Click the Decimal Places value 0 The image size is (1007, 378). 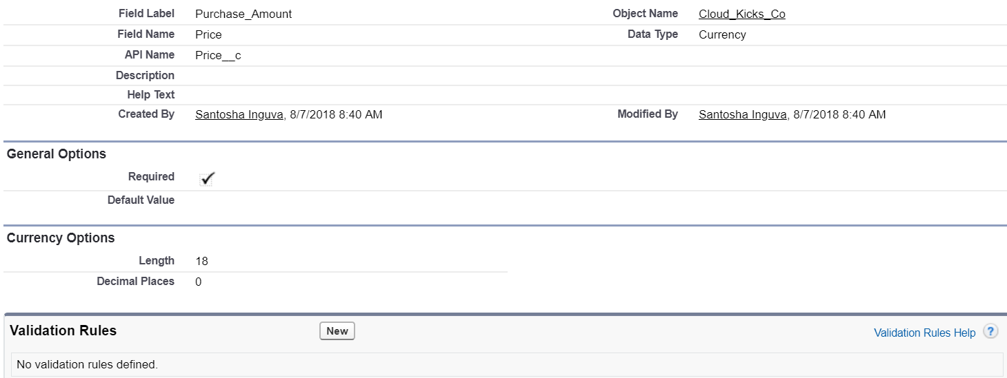click(199, 282)
